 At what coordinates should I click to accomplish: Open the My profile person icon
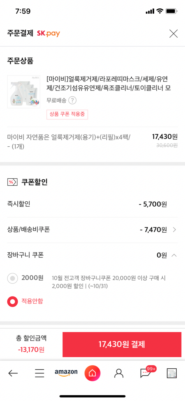tap(119, 373)
